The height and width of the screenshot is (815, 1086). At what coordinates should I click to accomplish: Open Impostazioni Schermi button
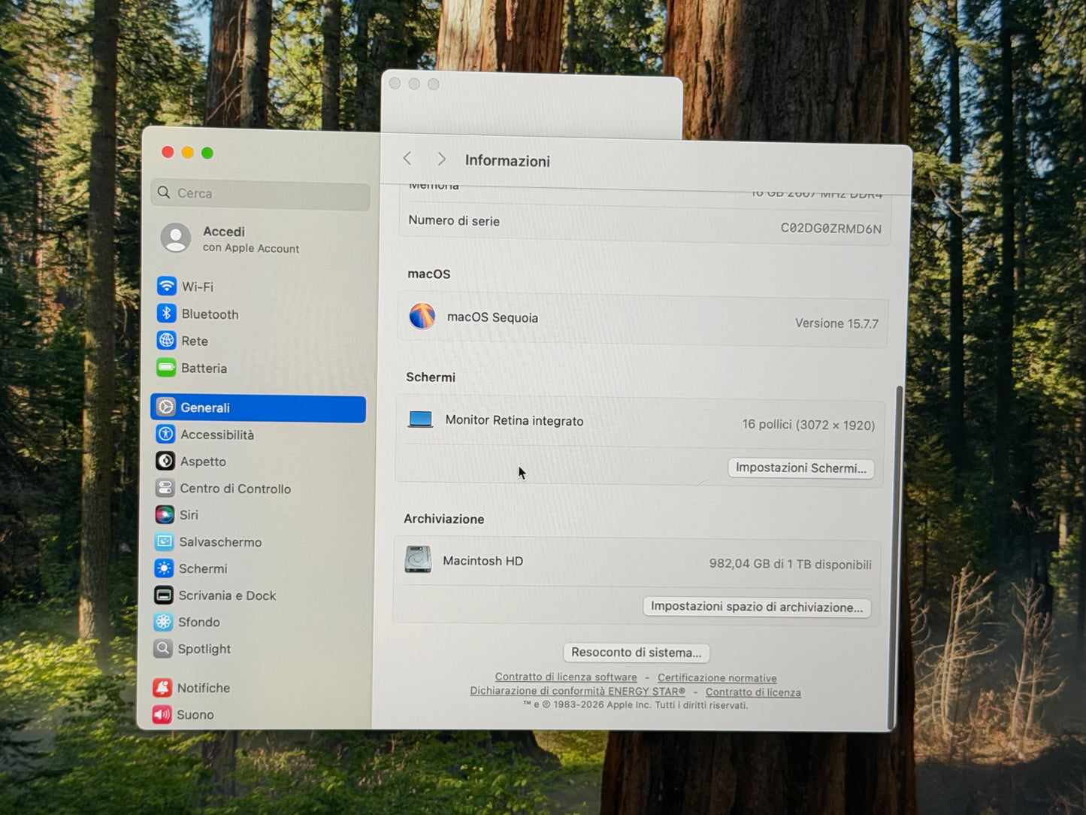coord(801,468)
